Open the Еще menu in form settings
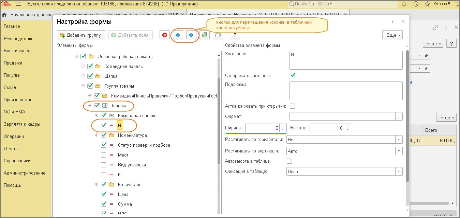Image resolution: width=460 pixels, height=218 pixels. [x=392, y=35]
